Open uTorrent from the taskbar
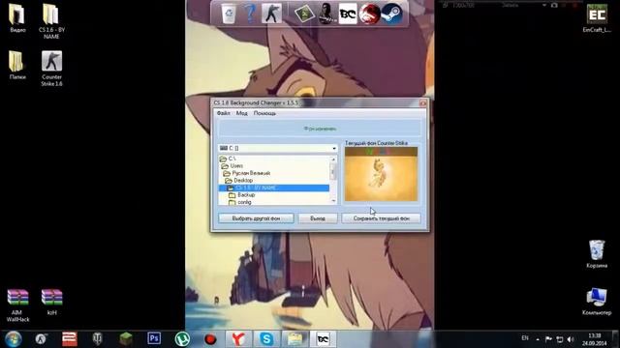Image resolution: width=620 pixels, height=348 pixels. (x=182, y=339)
